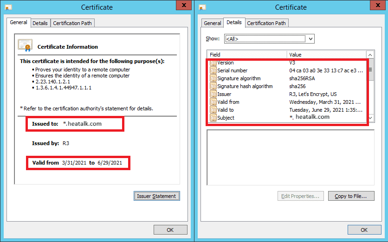Click the Show dropdown arrow
Screen dimensions: 388x242
tap(310, 39)
